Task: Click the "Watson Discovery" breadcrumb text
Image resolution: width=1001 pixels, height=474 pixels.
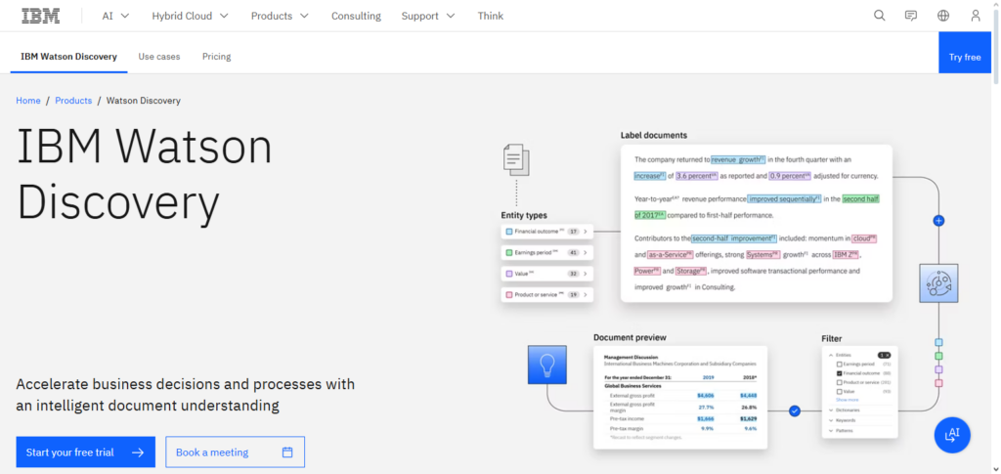Action: [144, 100]
